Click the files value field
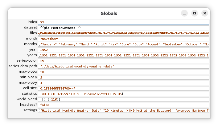218x126 pixels. click(123, 33)
